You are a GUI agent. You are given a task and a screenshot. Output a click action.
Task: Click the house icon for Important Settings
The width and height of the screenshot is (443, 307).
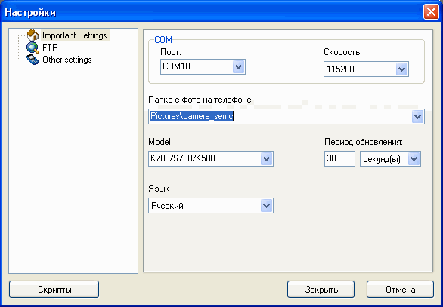click(x=33, y=35)
